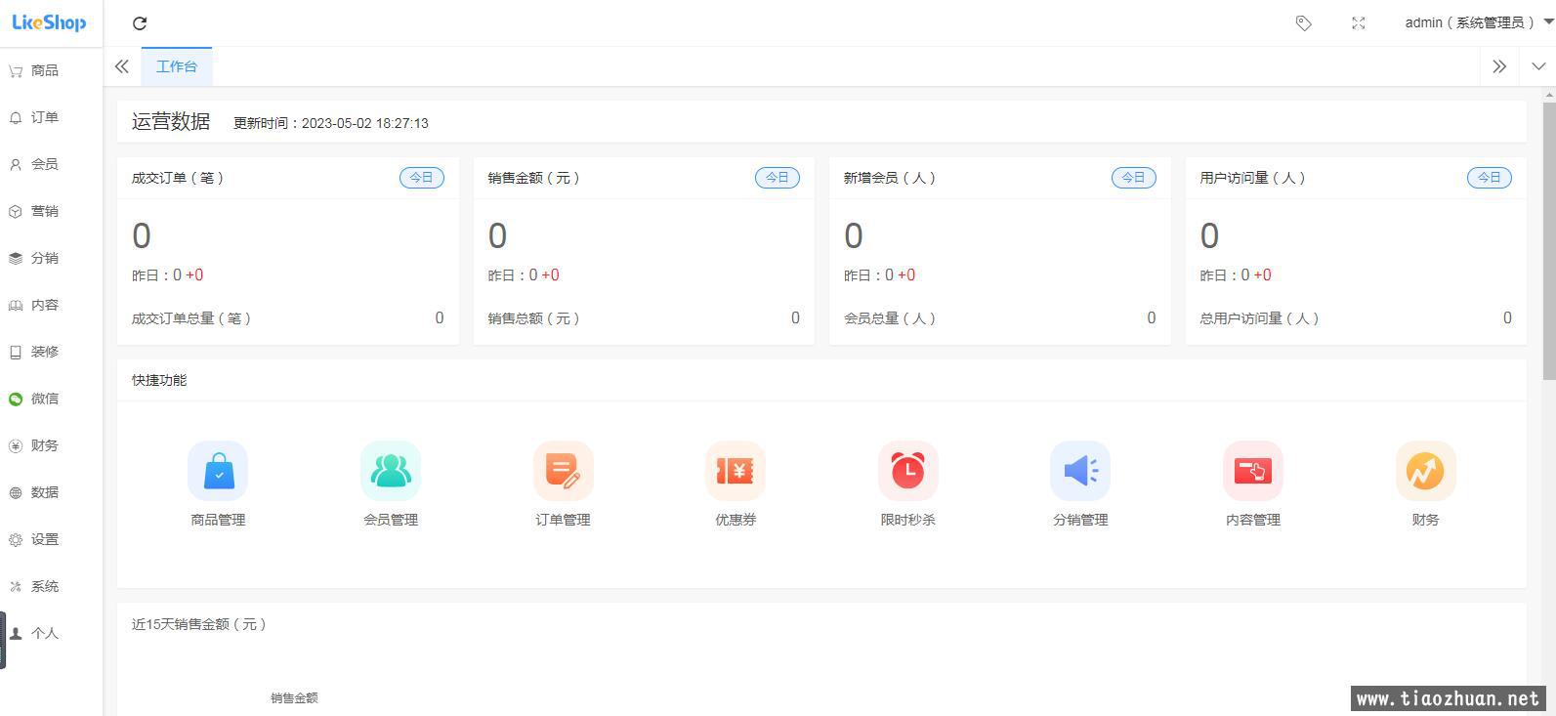Click the double left arrow tab scroller
The image size is (1556, 716).
point(121,66)
